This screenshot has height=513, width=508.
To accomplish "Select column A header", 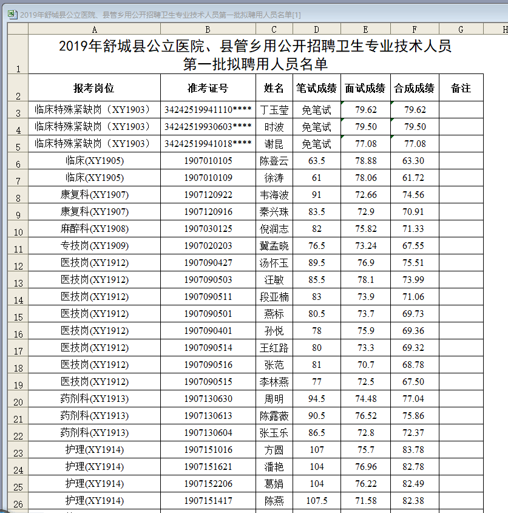I will [95, 30].
